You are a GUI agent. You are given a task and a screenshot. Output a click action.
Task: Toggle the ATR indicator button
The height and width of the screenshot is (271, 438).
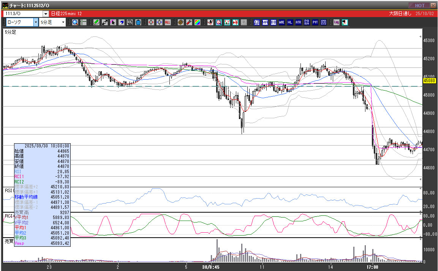point(298,22)
